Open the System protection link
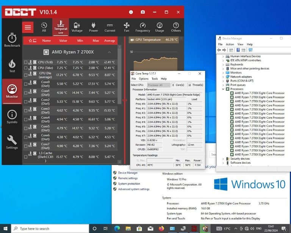Viewport: 291px width, 233px height. pos(129,184)
